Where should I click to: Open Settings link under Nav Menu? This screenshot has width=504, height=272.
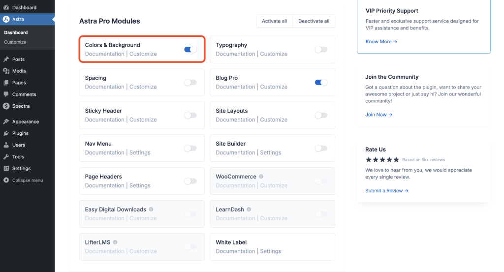point(140,152)
